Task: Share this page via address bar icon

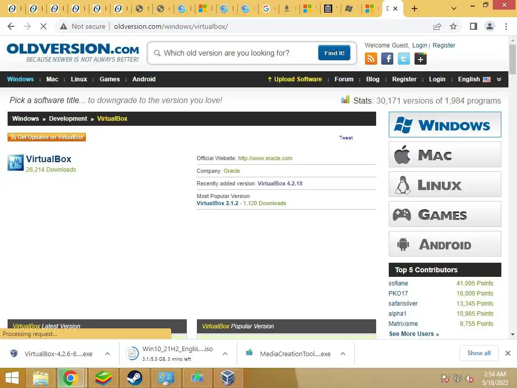Action: point(437,26)
